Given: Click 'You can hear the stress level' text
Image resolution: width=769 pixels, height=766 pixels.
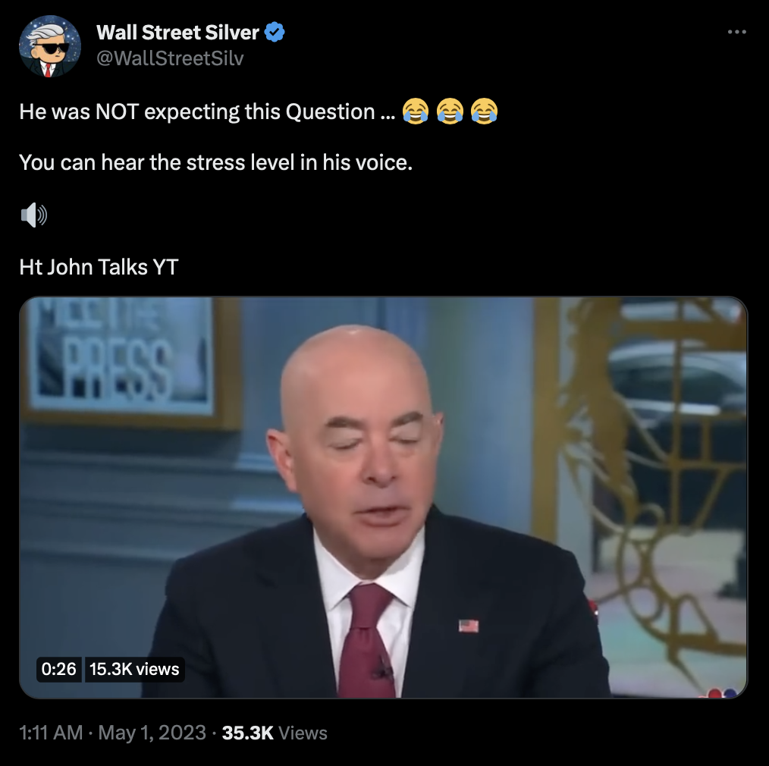Looking at the screenshot, I should [216, 163].
